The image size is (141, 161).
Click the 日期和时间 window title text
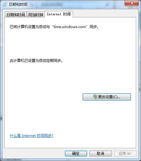(18, 4)
